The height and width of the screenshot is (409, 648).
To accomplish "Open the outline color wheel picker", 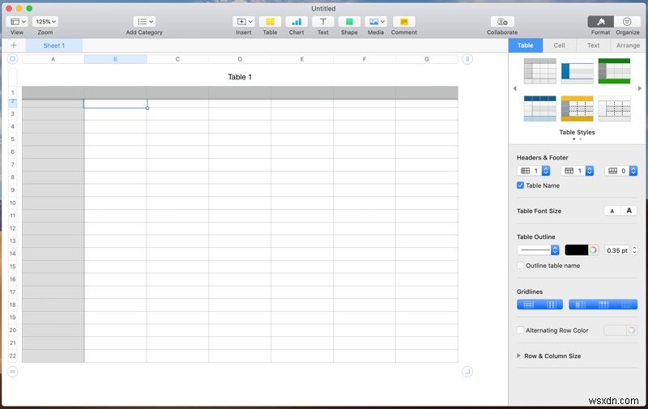I will pyautogui.click(x=593, y=250).
